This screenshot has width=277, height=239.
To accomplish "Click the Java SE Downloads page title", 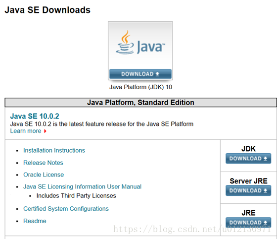I will pyautogui.click(x=47, y=10).
